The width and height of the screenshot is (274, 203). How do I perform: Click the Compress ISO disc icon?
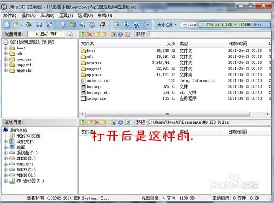(83, 25)
